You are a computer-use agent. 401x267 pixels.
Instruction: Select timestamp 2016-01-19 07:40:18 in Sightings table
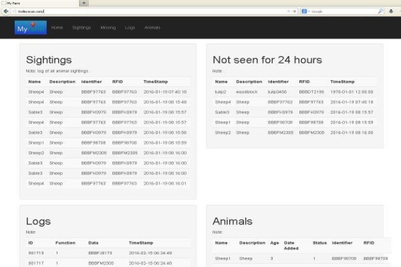[165, 91]
